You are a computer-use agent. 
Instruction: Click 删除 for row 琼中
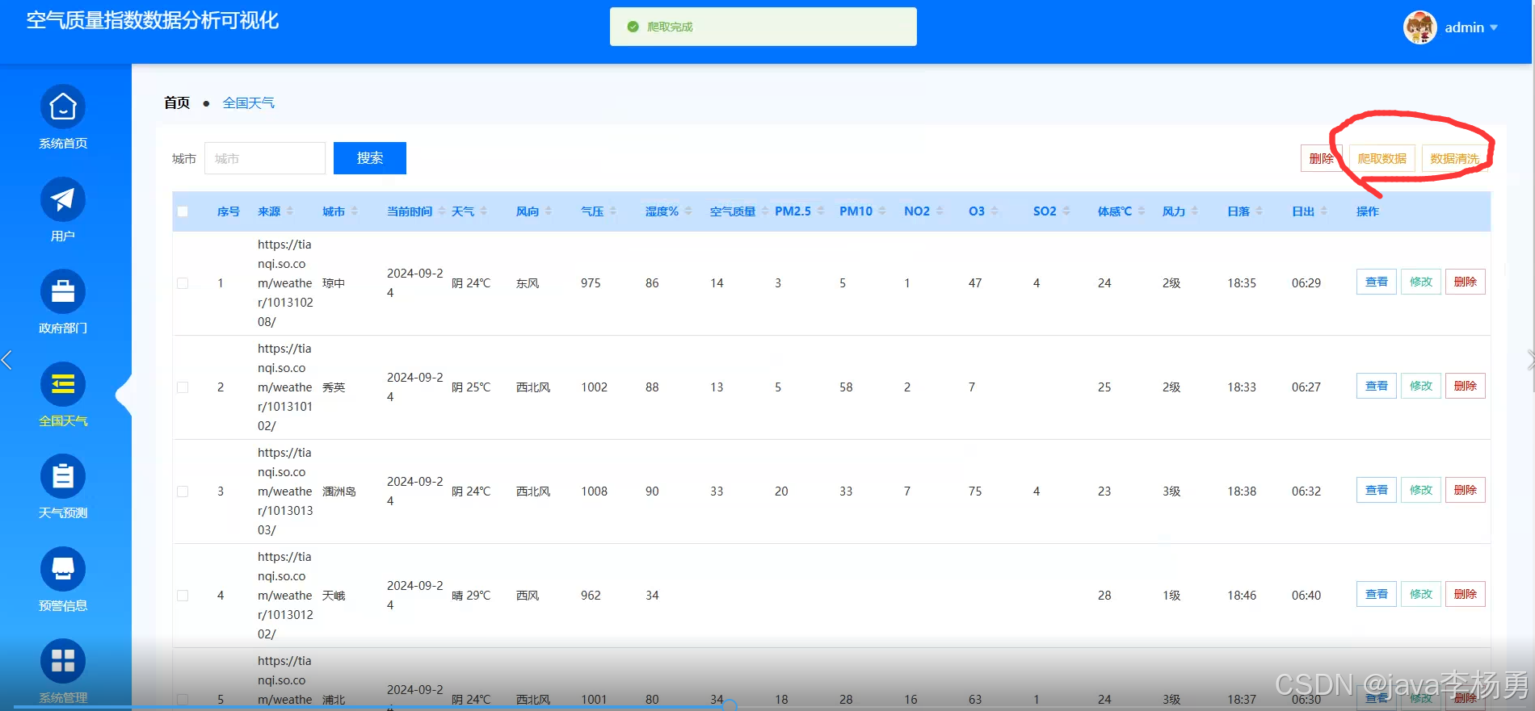[1466, 282]
